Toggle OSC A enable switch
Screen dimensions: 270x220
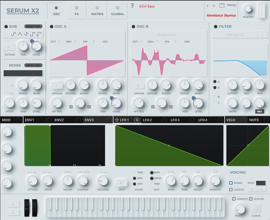pos(51,27)
